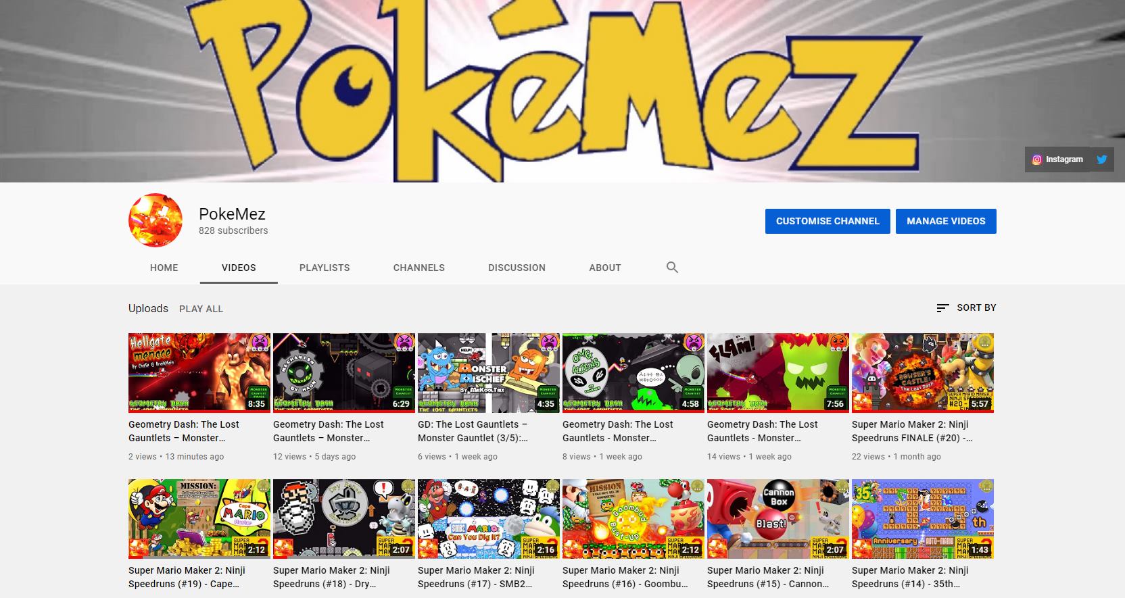Click the '828 subscribers' text
1125x598 pixels.
tap(233, 230)
